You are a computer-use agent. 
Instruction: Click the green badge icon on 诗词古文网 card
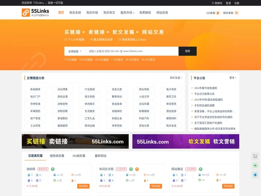pos(131,169)
